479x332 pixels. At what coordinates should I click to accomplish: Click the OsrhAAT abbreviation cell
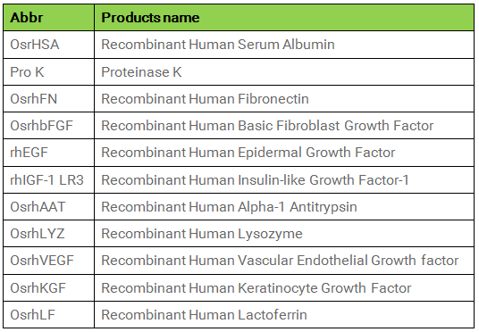tap(49, 206)
